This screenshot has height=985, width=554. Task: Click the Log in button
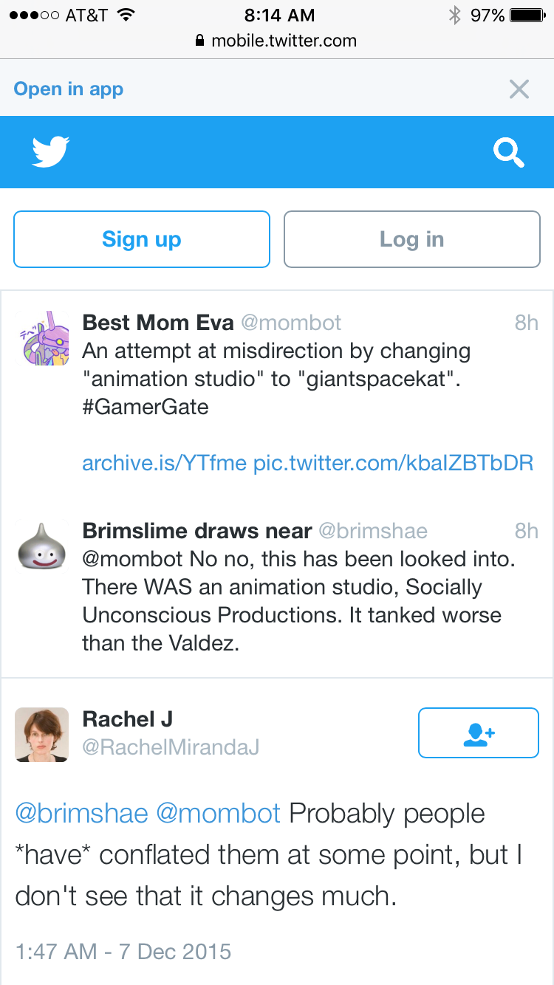click(412, 239)
